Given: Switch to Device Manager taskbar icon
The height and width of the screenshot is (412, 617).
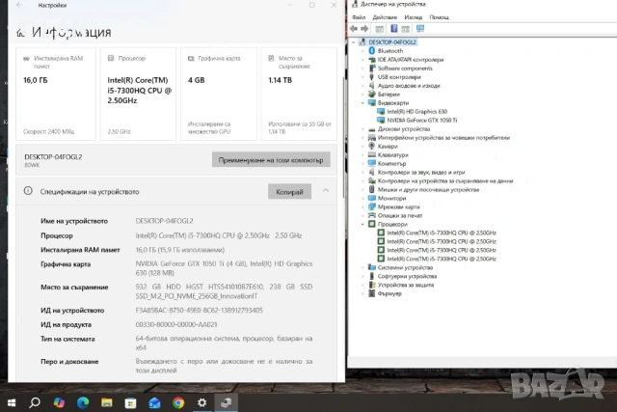Looking at the screenshot, I should pos(227,402).
